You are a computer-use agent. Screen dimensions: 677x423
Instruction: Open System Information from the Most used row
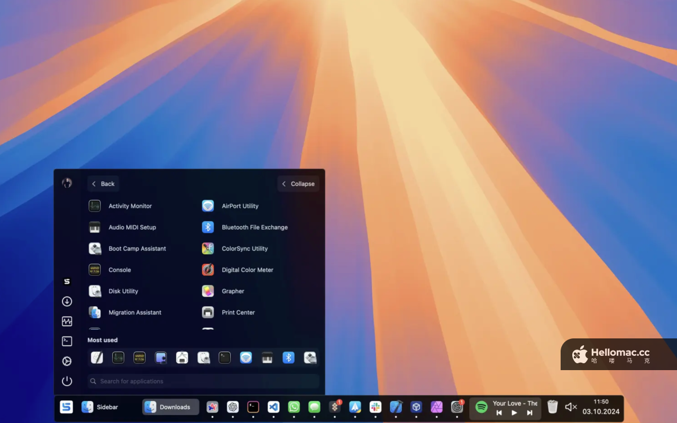click(x=182, y=358)
